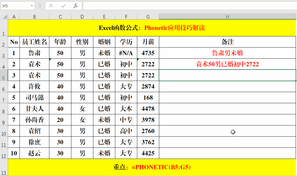Click the 'No' header cell
297x176 pixels.
tap(14, 42)
